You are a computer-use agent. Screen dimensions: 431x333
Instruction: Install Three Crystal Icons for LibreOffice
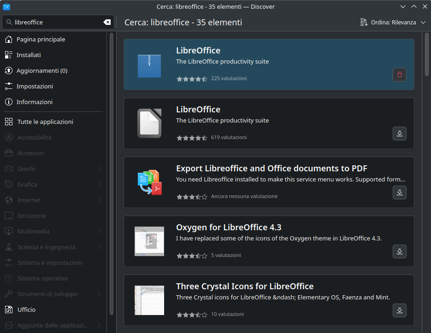click(x=399, y=310)
